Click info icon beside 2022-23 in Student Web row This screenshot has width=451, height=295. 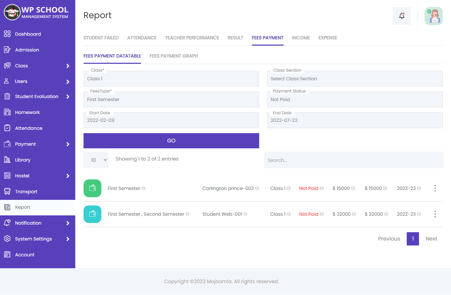[x=419, y=214]
